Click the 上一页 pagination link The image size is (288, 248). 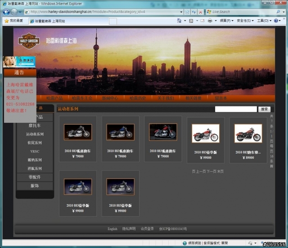point(201,171)
